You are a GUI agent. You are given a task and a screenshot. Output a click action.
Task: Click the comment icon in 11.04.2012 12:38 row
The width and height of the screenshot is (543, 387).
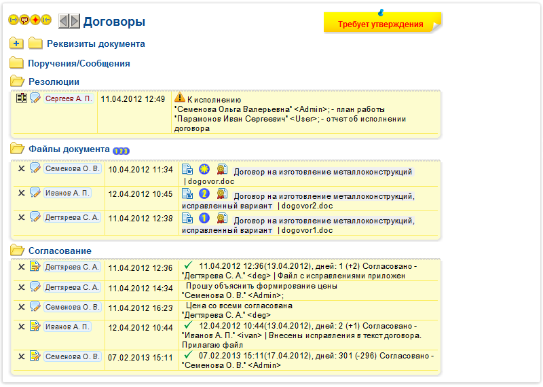point(35,217)
